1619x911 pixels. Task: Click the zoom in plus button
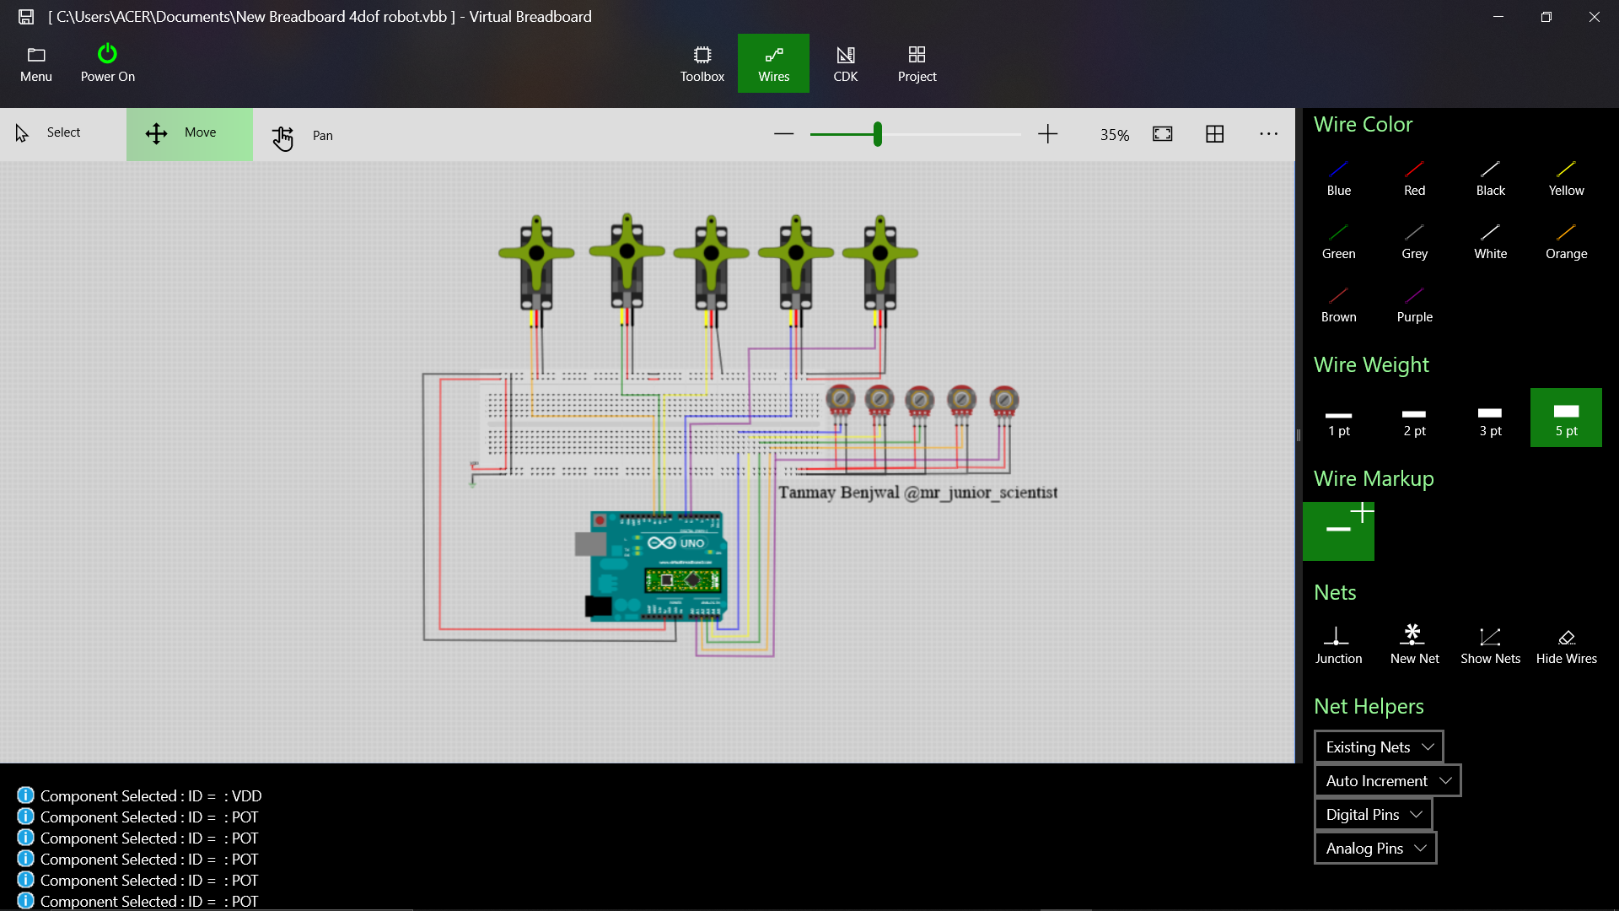click(x=1046, y=133)
